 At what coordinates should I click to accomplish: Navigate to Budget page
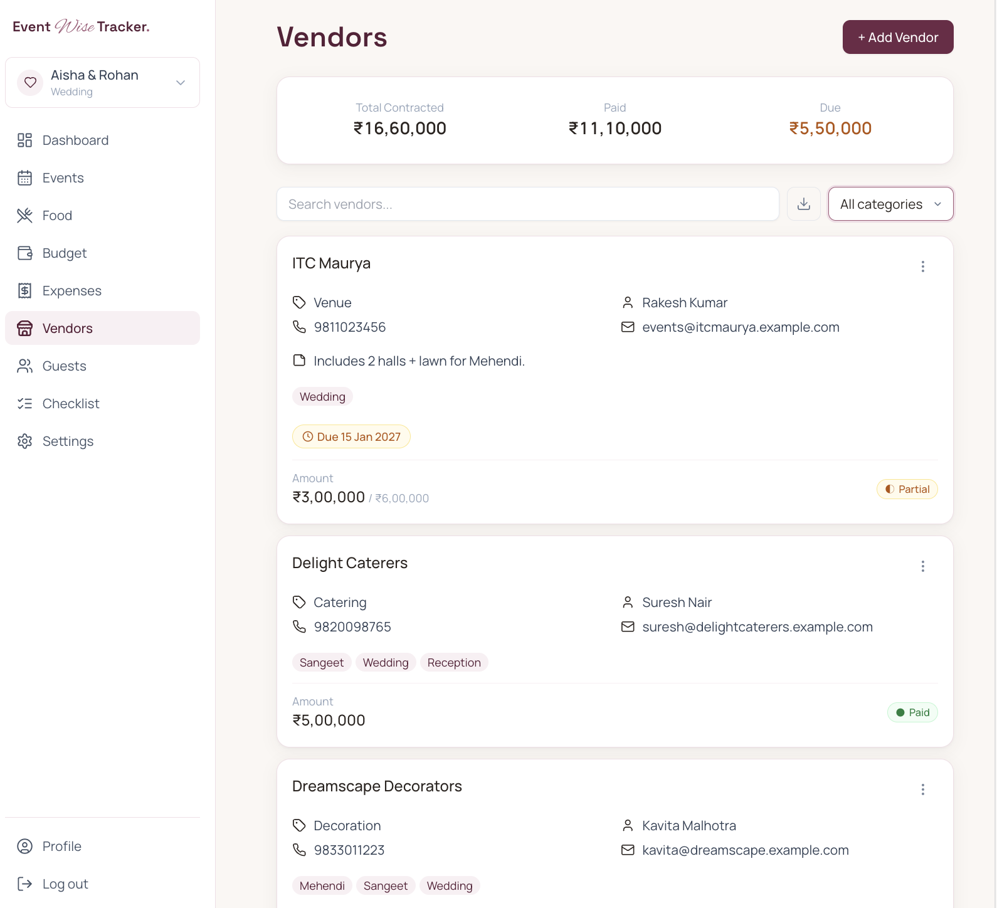[x=103, y=253]
